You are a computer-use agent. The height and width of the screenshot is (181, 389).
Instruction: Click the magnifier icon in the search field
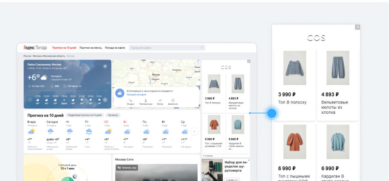(x=202, y=47)
